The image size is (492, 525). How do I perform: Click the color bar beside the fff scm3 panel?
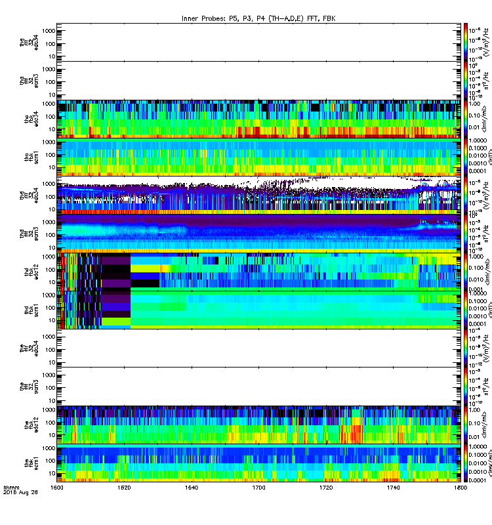pos(466,387)
